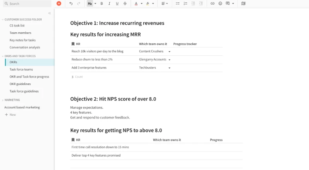The height and width of the screenshot is (170, 309).
Task: Click the map-style icon at toolbar end
Action: pos(243,3)
